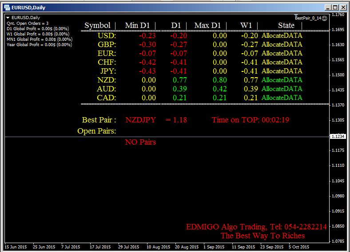Click the EDMIGO Algo Trading contact text

point(256,227)
